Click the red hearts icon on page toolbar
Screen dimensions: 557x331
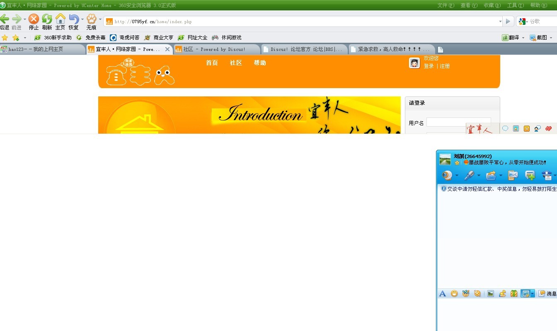[x=549, y=129]
